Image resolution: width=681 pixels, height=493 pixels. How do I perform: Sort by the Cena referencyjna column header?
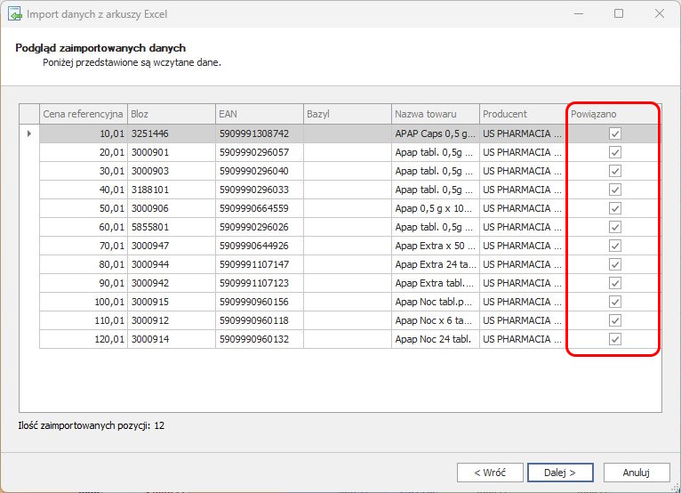click(x=83, y=114)
